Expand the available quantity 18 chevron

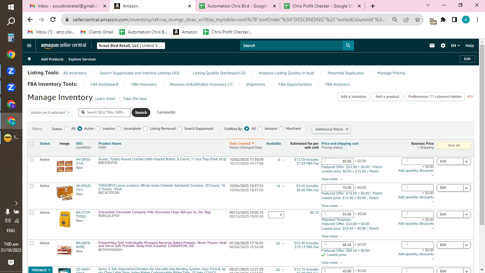point(283,186)
